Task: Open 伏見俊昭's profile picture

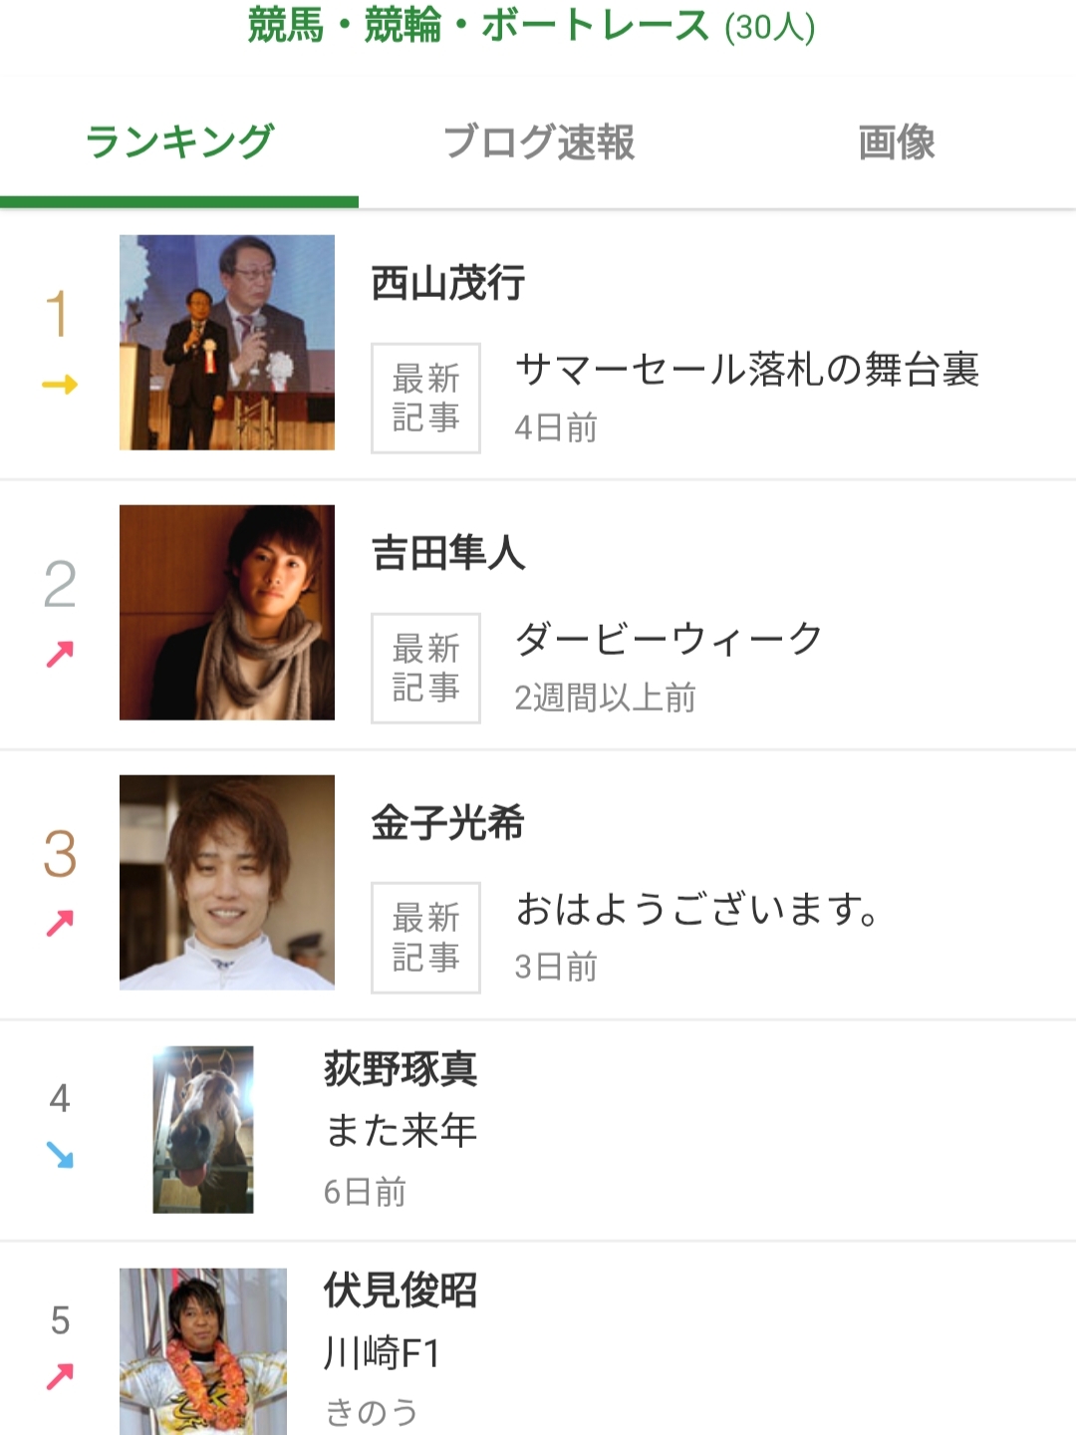Action: (x=203, y=1350)
